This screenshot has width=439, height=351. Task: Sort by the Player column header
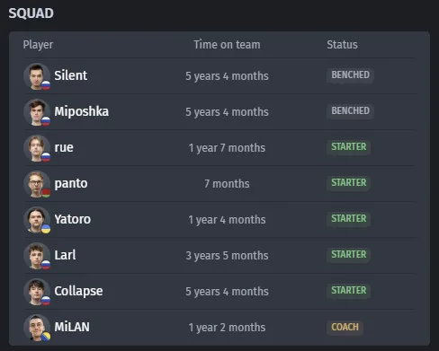coord(38,45)
